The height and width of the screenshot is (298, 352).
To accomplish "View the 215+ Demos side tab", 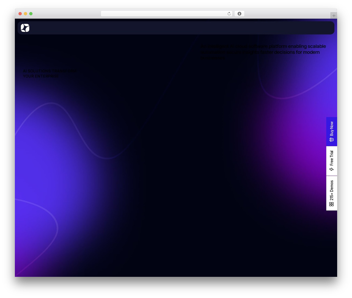I will pyautogui.click(x=332, y=193).
